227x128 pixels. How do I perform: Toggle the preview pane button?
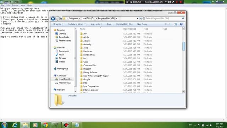(175, 24)
